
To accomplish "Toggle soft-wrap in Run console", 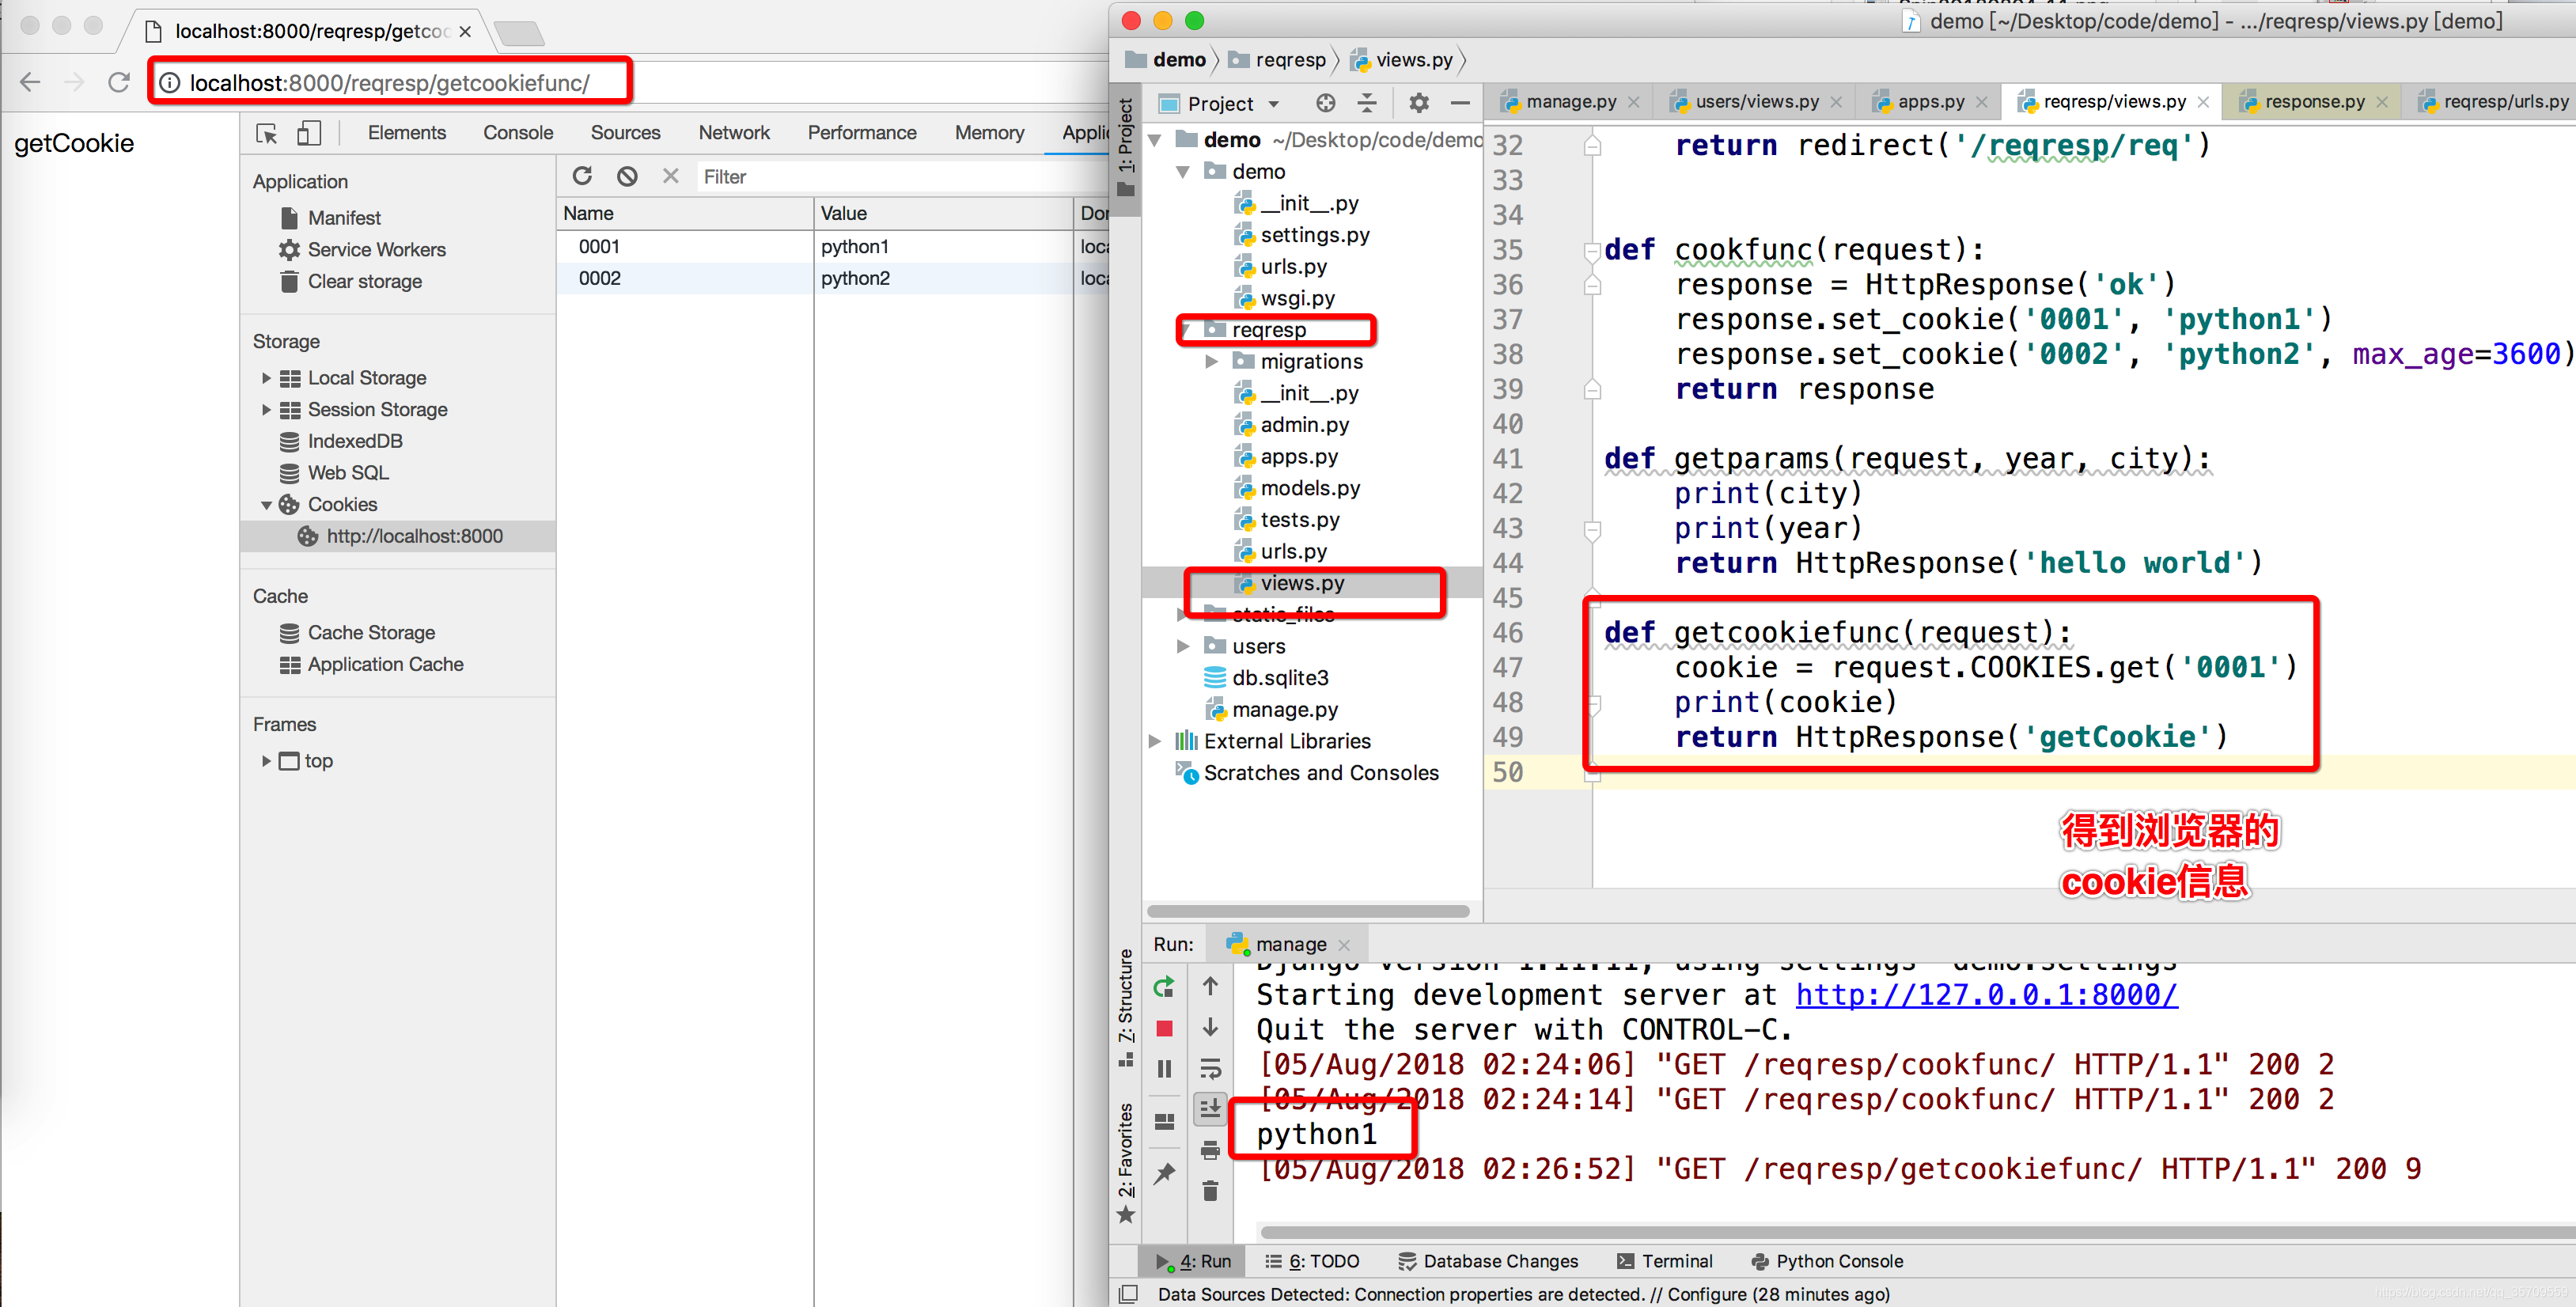I will [1210, 1069].
